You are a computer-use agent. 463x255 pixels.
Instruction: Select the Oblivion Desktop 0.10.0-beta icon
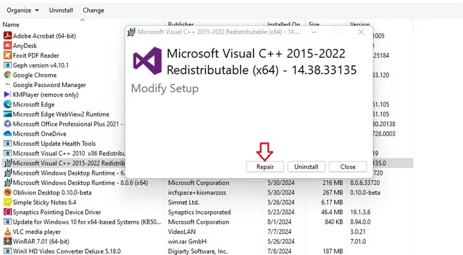click(x=8, y=192)
